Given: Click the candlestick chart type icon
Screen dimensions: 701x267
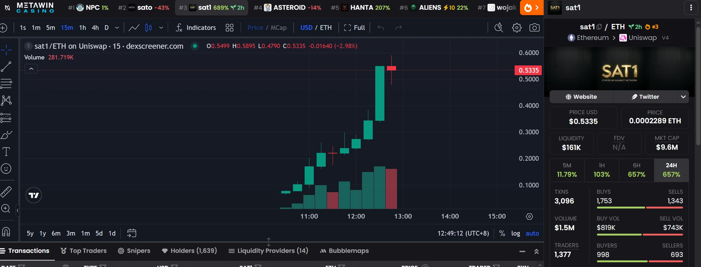Looking at the screenshot, I should pos(148,28).
